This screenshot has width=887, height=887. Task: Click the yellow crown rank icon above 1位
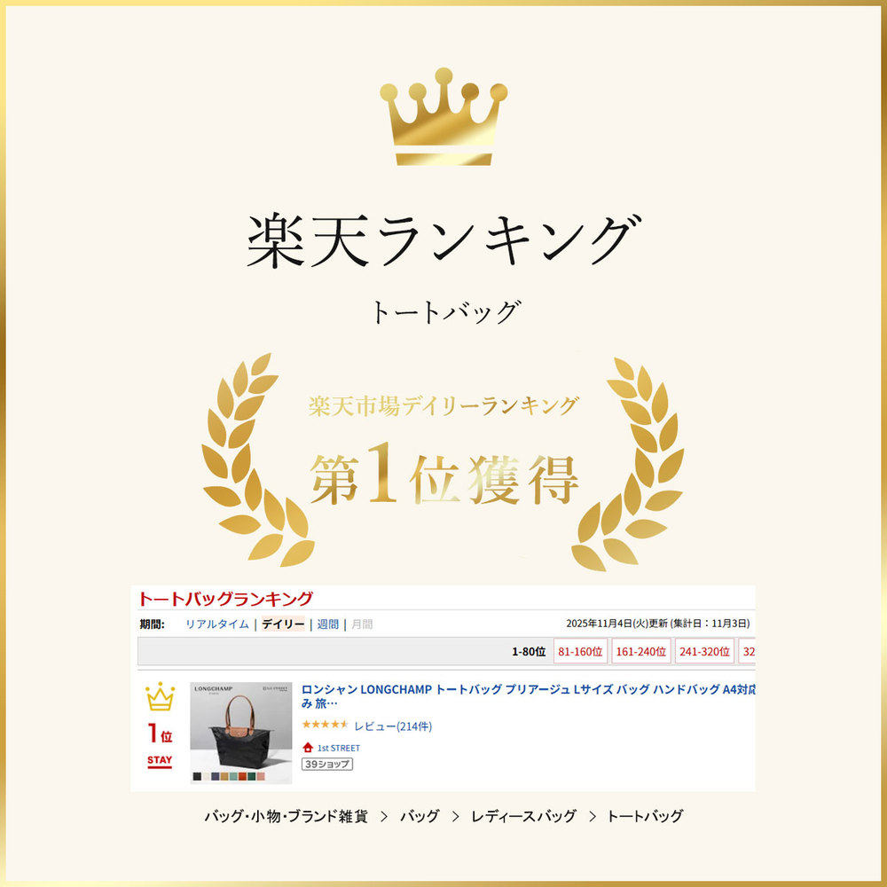coord(160,696)
